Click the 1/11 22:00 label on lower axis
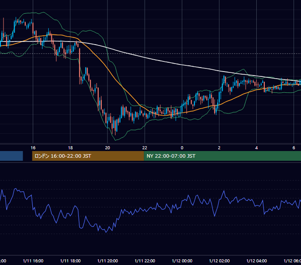 (x=145, y=261)
